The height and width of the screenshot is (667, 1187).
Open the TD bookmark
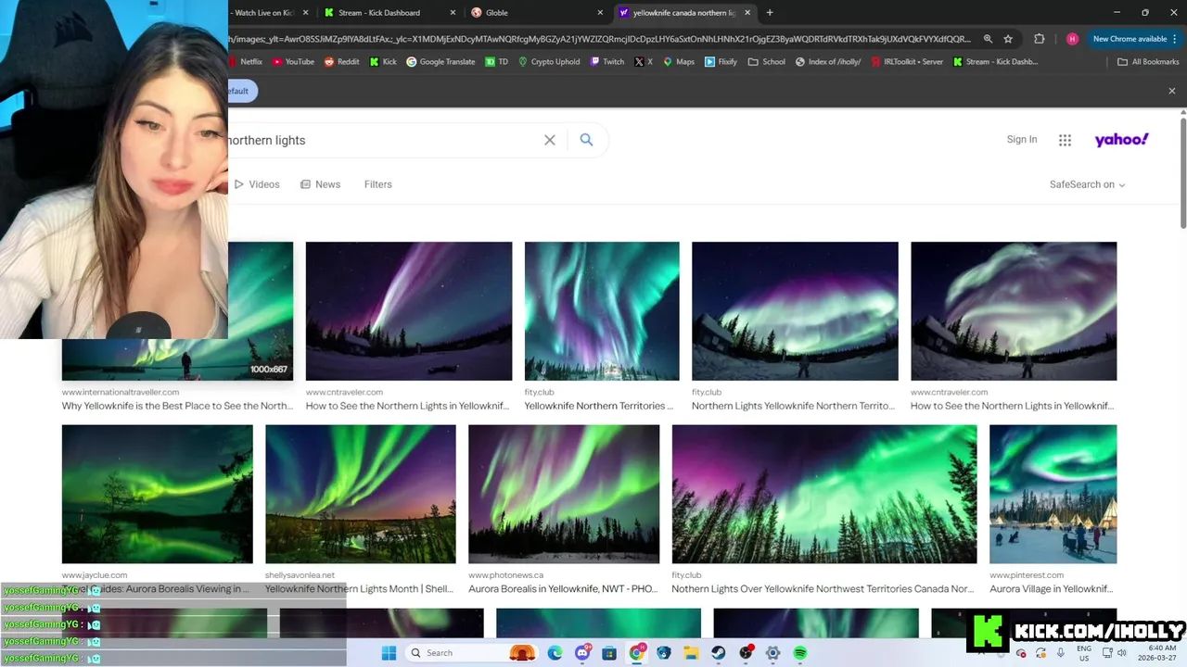(x=496, y=62)
